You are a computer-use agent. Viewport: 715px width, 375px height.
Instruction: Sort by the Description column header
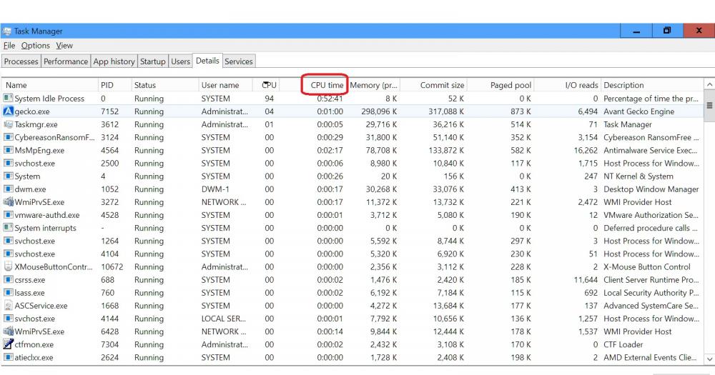tap(652, 85)
